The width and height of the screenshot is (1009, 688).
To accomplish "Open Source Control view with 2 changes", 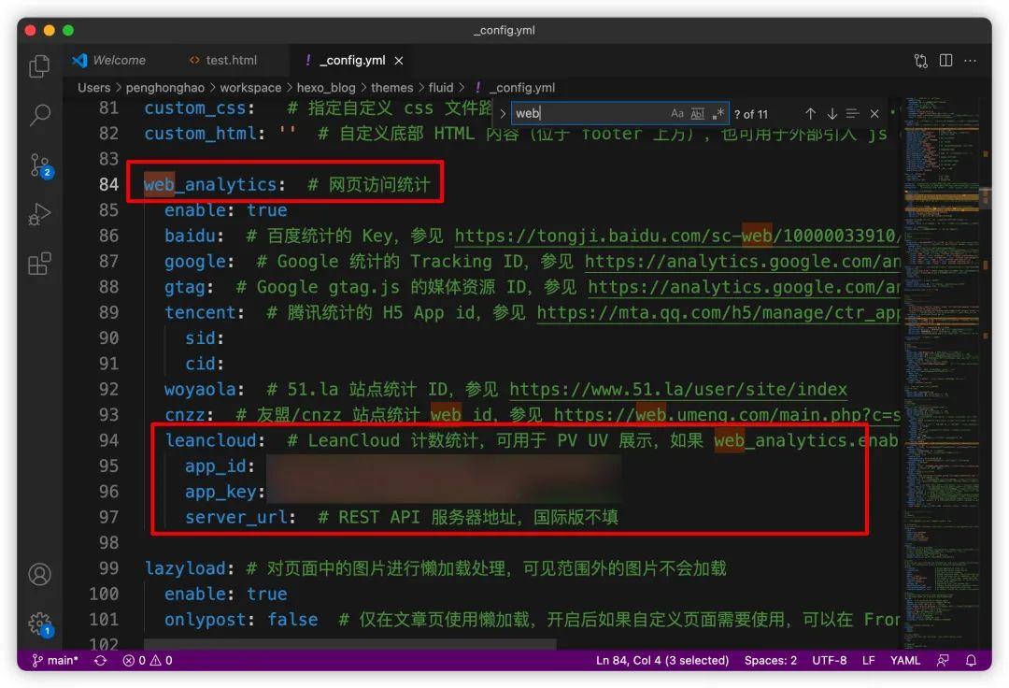I will pos(40,165).
